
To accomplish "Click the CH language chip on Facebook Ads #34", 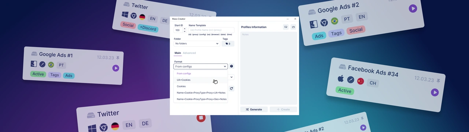I will [x=373, y=83].
